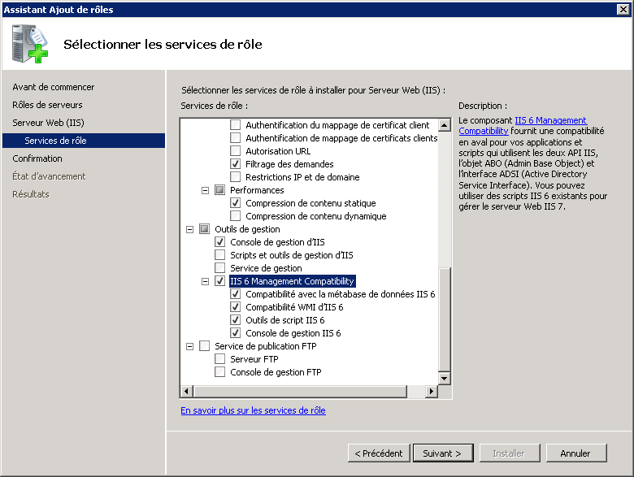Close the Assistant Ajout de rôles window
634x477 pixels.
click(623, 9)
